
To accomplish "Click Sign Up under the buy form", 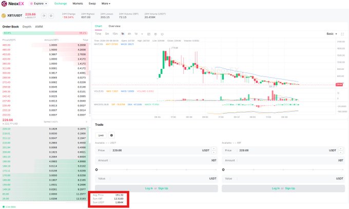I will (x=163, y=188).
